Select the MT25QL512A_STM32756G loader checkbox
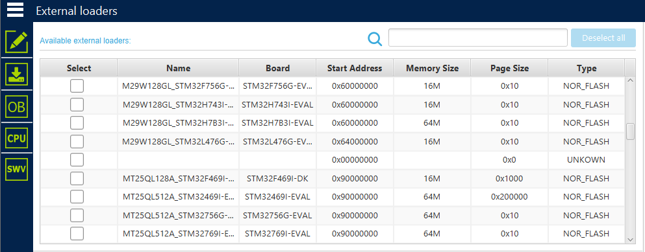645x252 pixels. coord(77,215)
